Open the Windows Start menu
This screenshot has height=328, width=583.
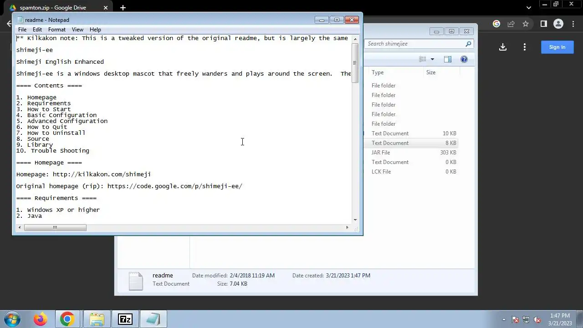coord(12,319)
